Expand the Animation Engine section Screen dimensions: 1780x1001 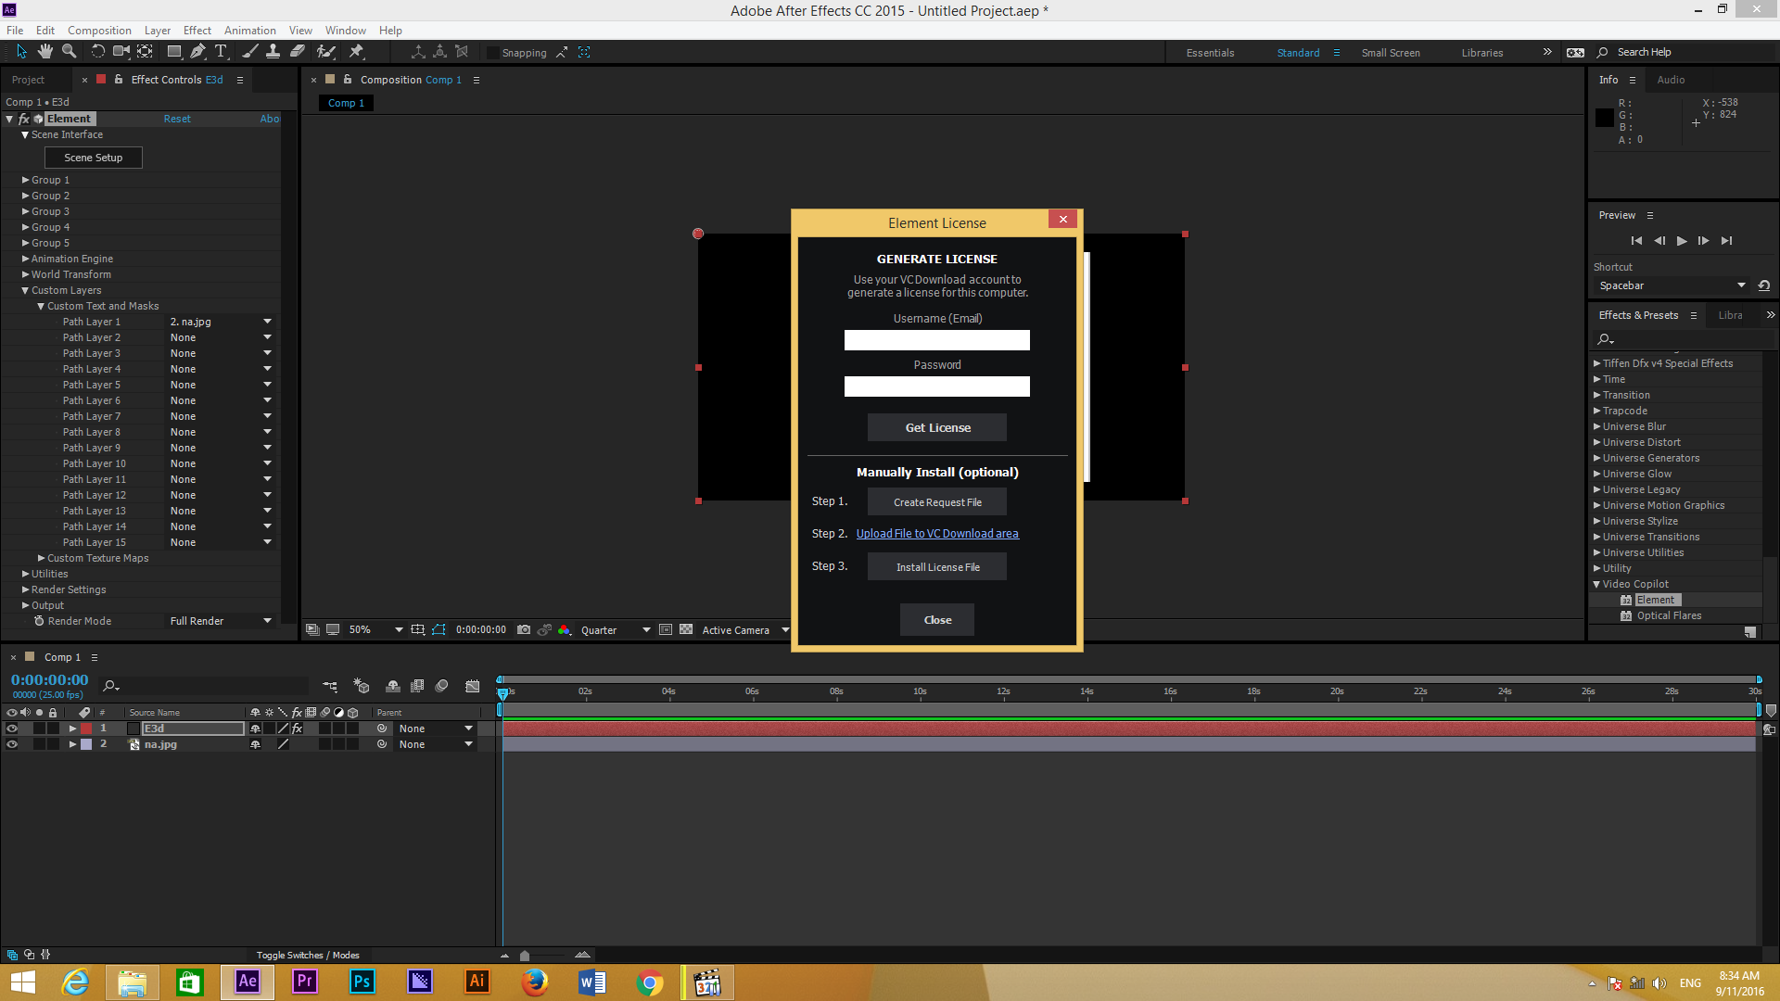click(x=26, y=259)
